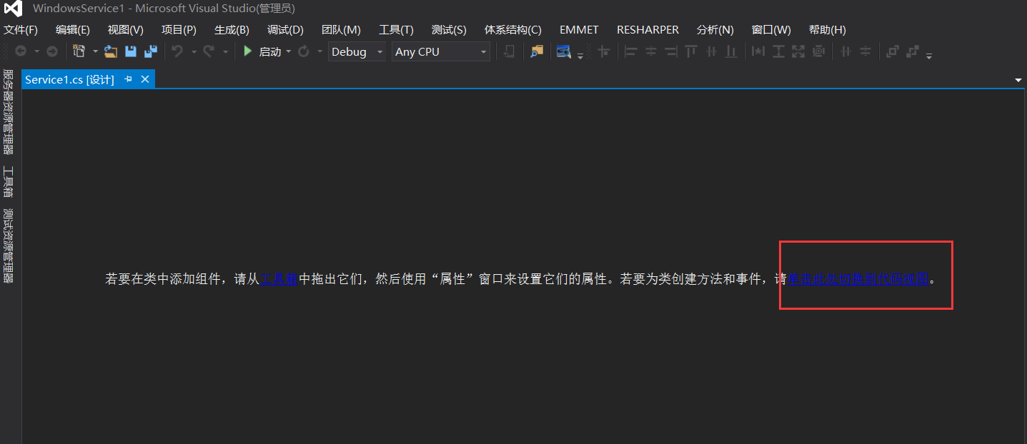Click the Align to Grid icon
This screenshot has width=1027, height=444.
click(x=604, y=51)
